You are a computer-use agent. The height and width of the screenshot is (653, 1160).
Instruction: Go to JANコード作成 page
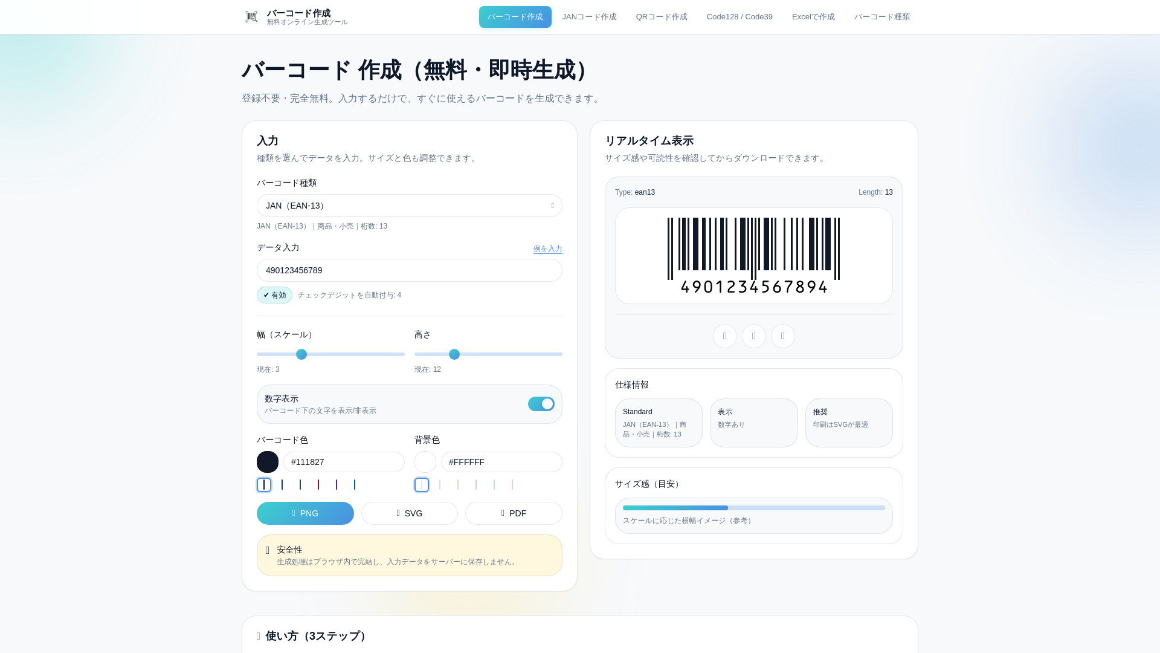pos(589,17)
